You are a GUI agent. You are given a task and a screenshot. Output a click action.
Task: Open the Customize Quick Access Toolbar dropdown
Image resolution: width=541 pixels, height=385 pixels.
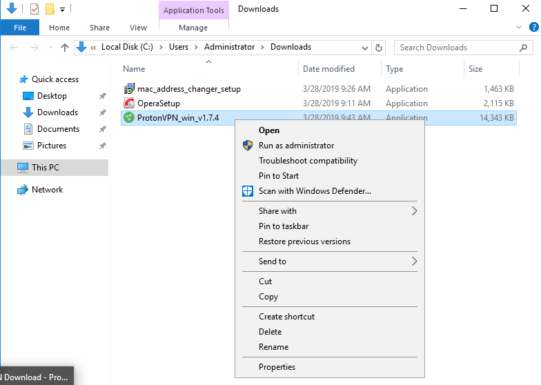pos(62,10)
